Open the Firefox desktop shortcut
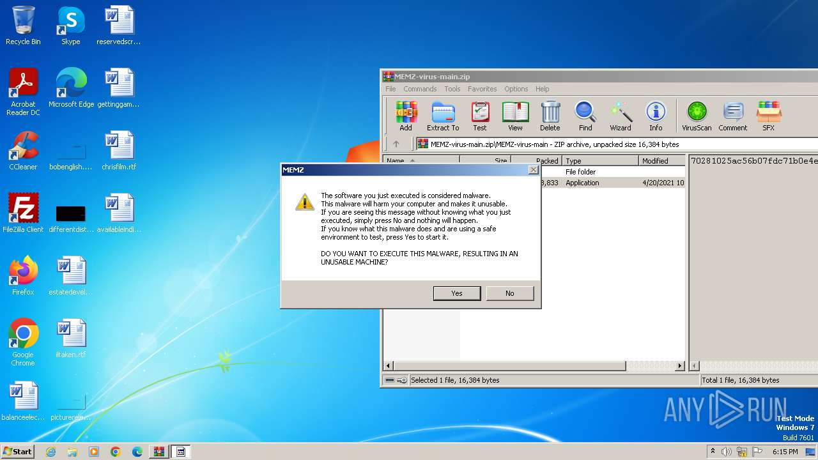Image resolution: width=818 pixels, height=460 pixels. coord(23,276)
